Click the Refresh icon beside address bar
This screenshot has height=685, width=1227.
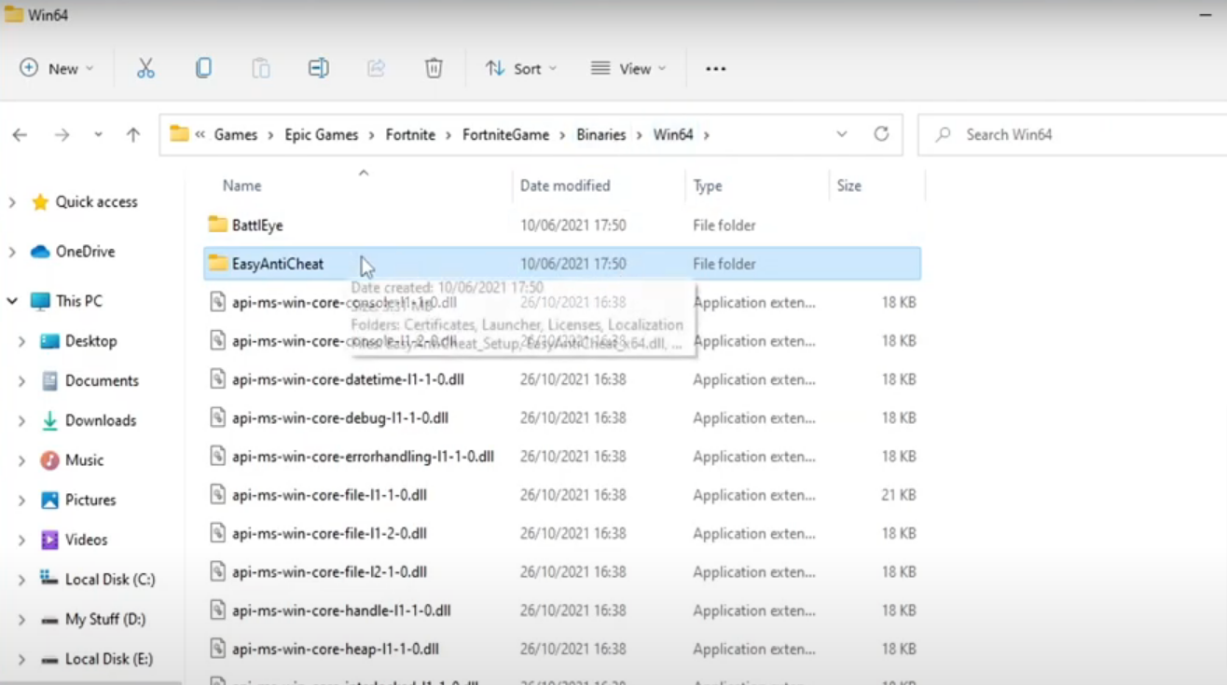pos(881,134)
